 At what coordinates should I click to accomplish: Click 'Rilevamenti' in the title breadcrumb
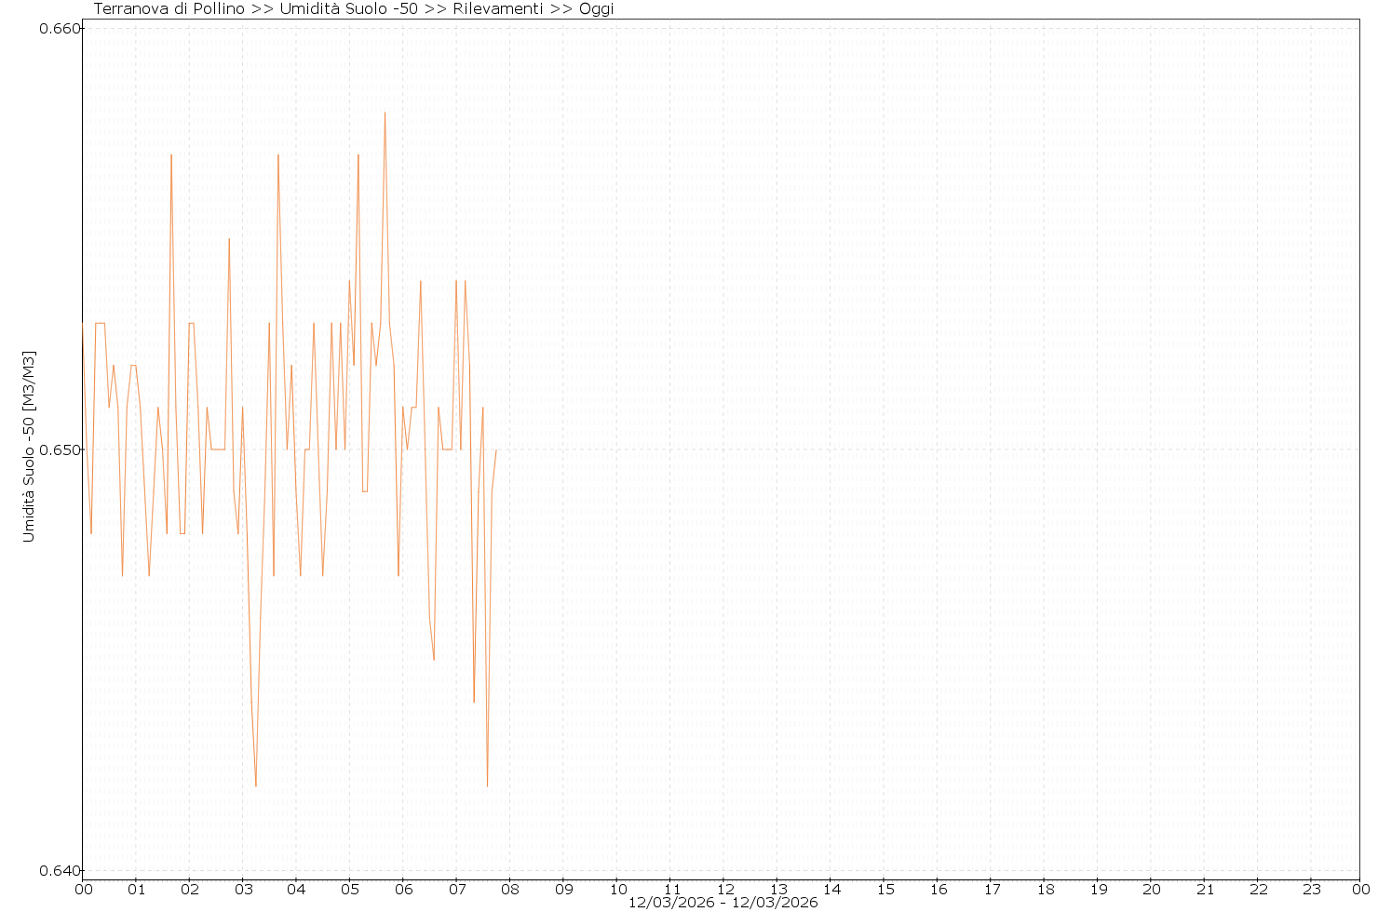point(497,9)
